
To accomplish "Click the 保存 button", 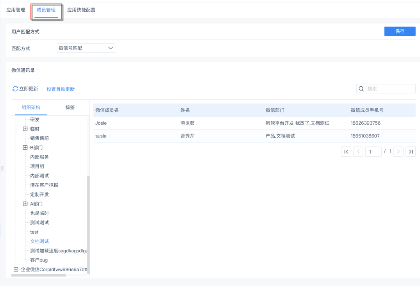I will 400,31.
